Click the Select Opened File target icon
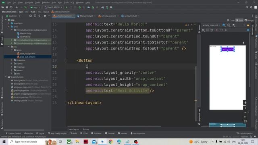The width and height of the screenshot is (258, 145). (x=31, y=16)
